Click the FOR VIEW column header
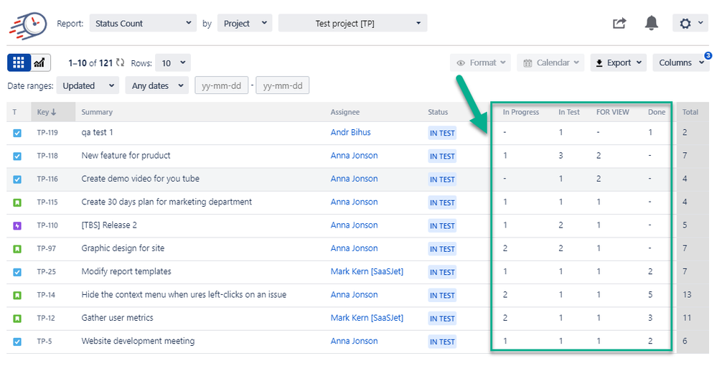 pyautogui.click(x=613, y=112)
